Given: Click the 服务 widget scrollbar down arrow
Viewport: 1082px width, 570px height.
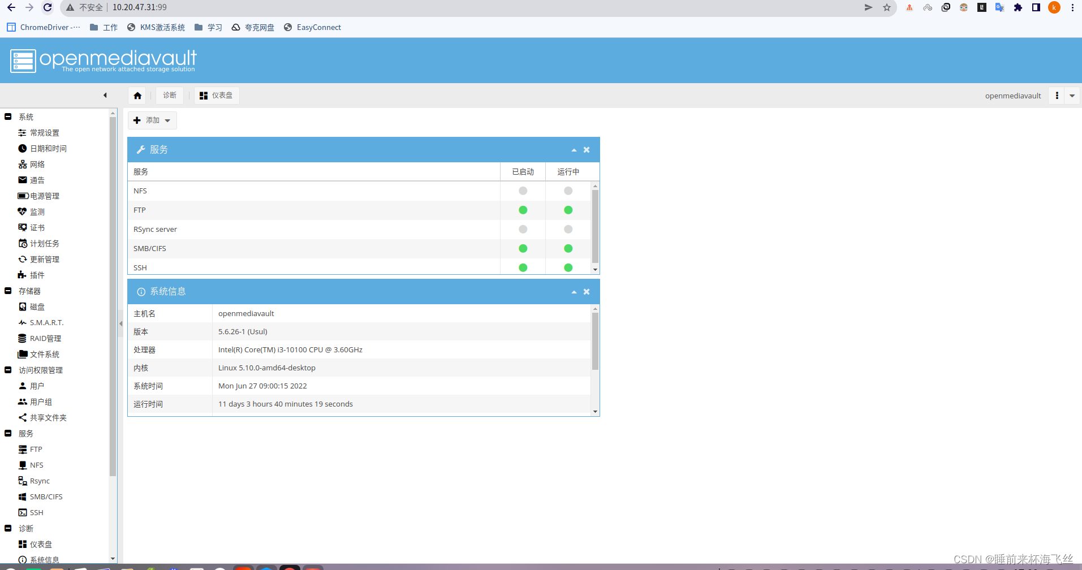Looking at the screenshot, I should pos(595,270).
